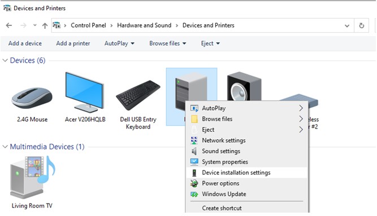Refresh the Devices and Printers view
377x216 pixels.
[361, 25]
